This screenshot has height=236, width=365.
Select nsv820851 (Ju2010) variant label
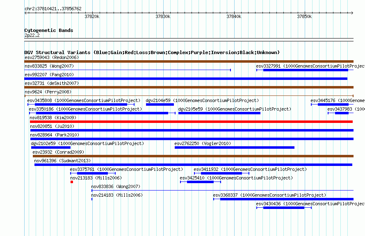[52, 126]
